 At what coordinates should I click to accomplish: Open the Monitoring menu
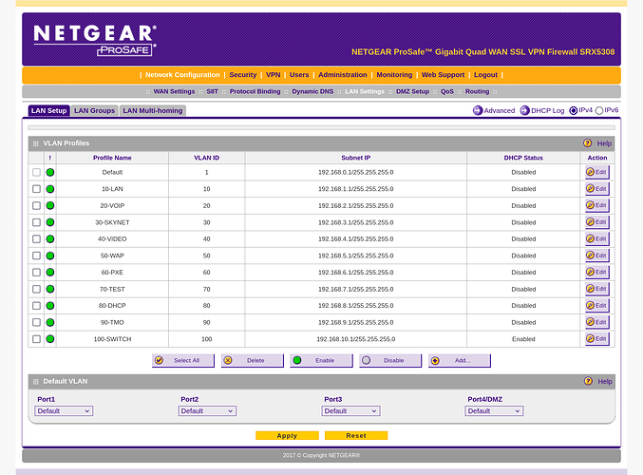point(394,75)
